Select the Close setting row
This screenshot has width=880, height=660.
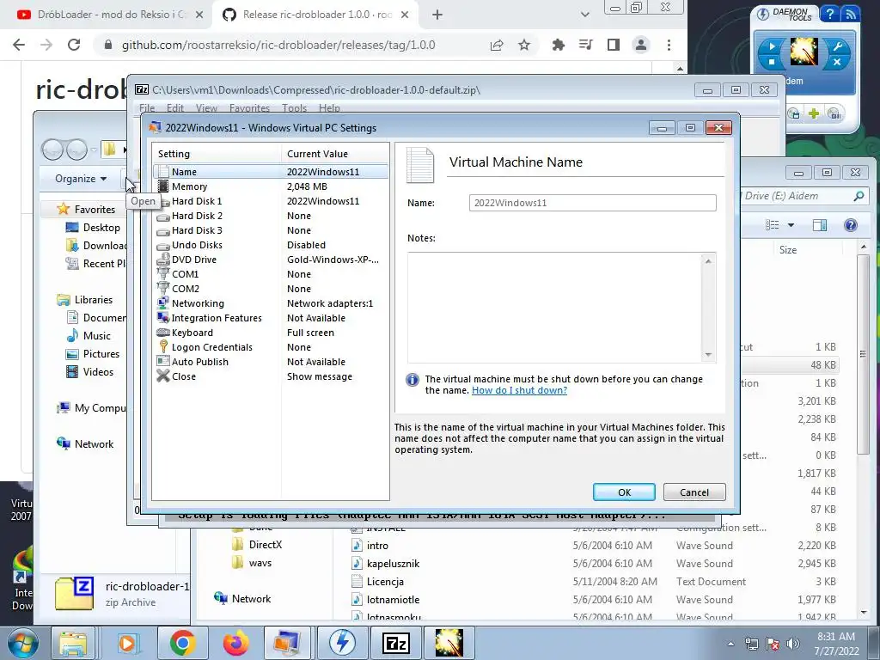tap(271, 376)
